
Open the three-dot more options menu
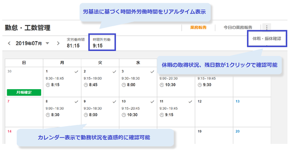[x=267, y=27]
